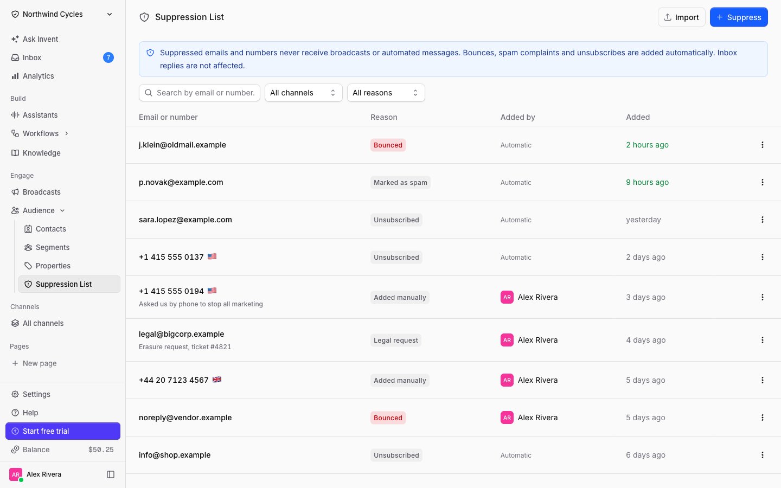Click the info shield icon in the blue banner
The image size is (781, 488).
[x=150, y=53]
